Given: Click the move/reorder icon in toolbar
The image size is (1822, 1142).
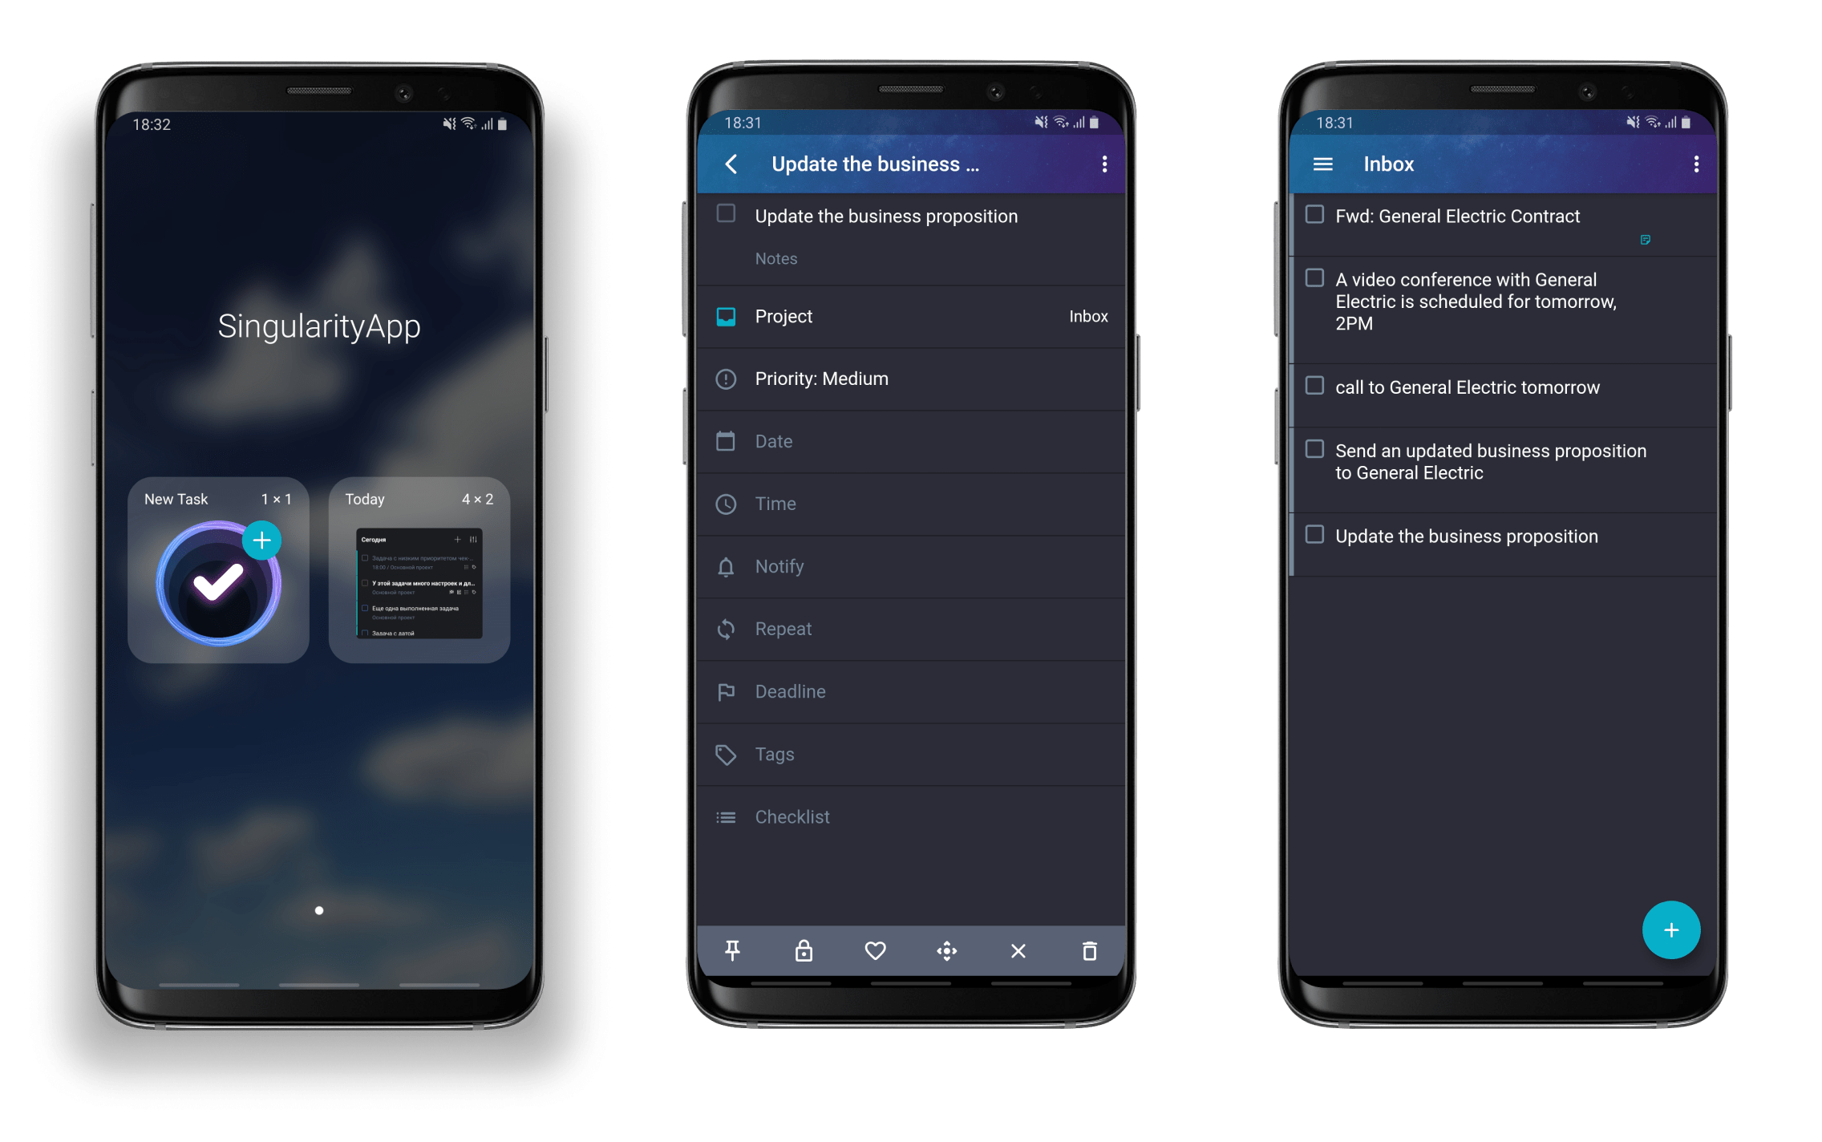Looking at the screenshot, I should point(945,949).
